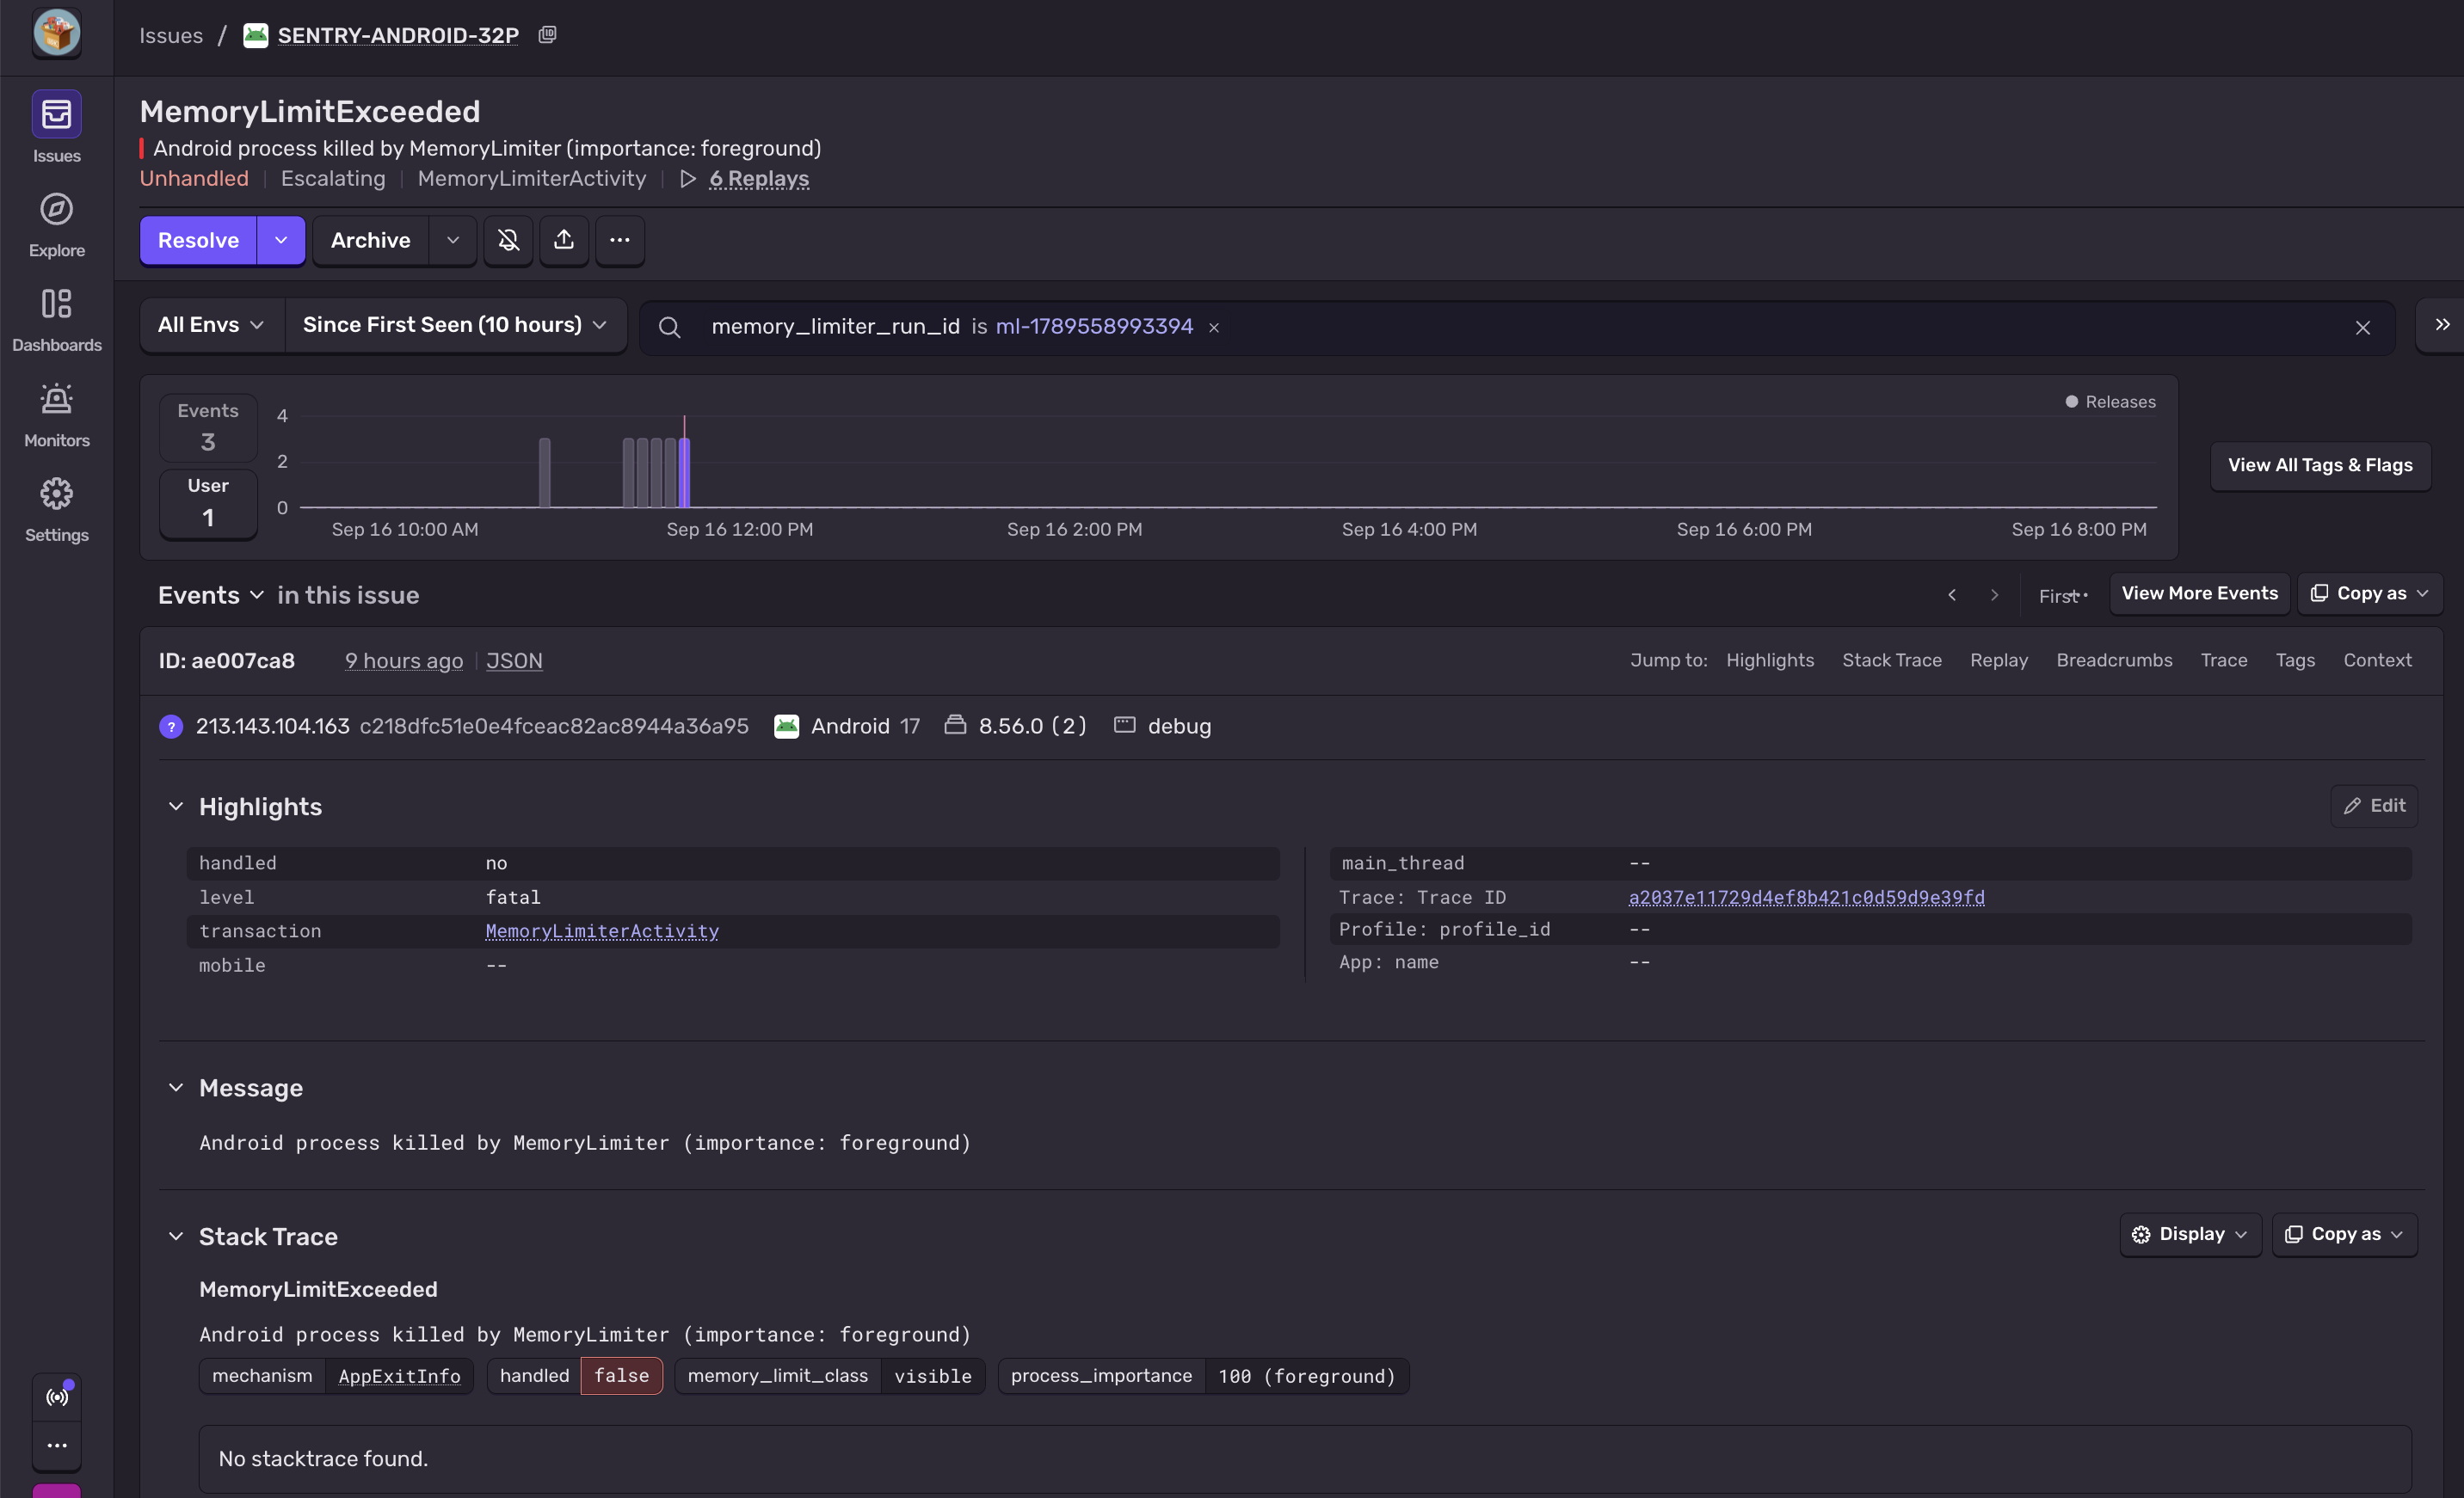The image size is (2464, 1498).
Task: Jump to Context section
Action: [2377, 660]
